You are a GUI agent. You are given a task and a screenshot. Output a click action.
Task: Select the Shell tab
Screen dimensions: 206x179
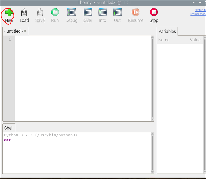pyautogui.click(x=9, y=128)
